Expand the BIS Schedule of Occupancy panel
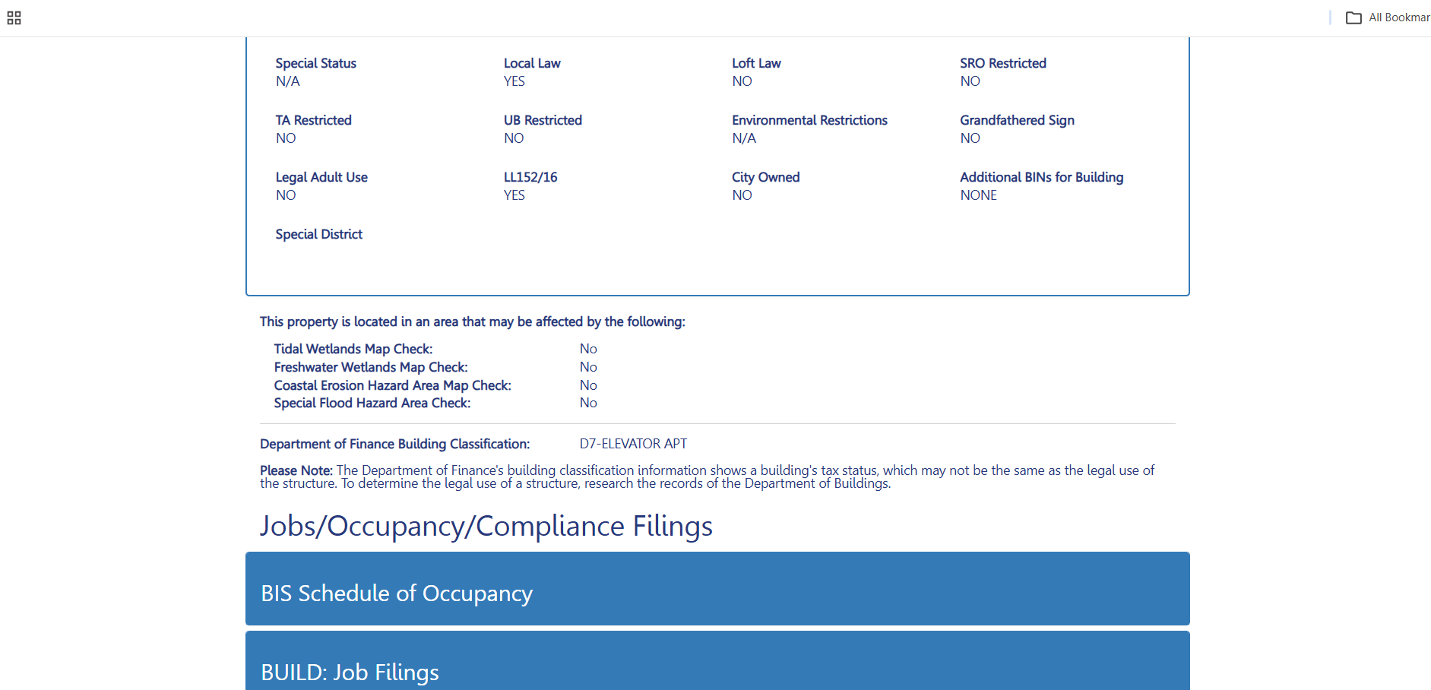This screenshot has width=1431, height=690. pos(717,589)
